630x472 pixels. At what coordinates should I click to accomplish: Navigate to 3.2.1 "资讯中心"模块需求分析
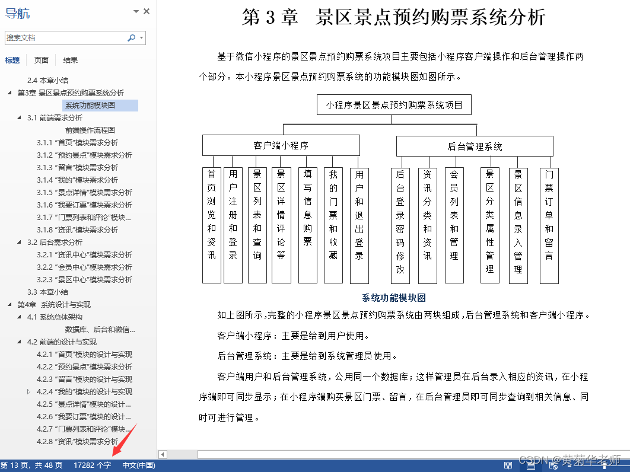(x=84, y=255)
